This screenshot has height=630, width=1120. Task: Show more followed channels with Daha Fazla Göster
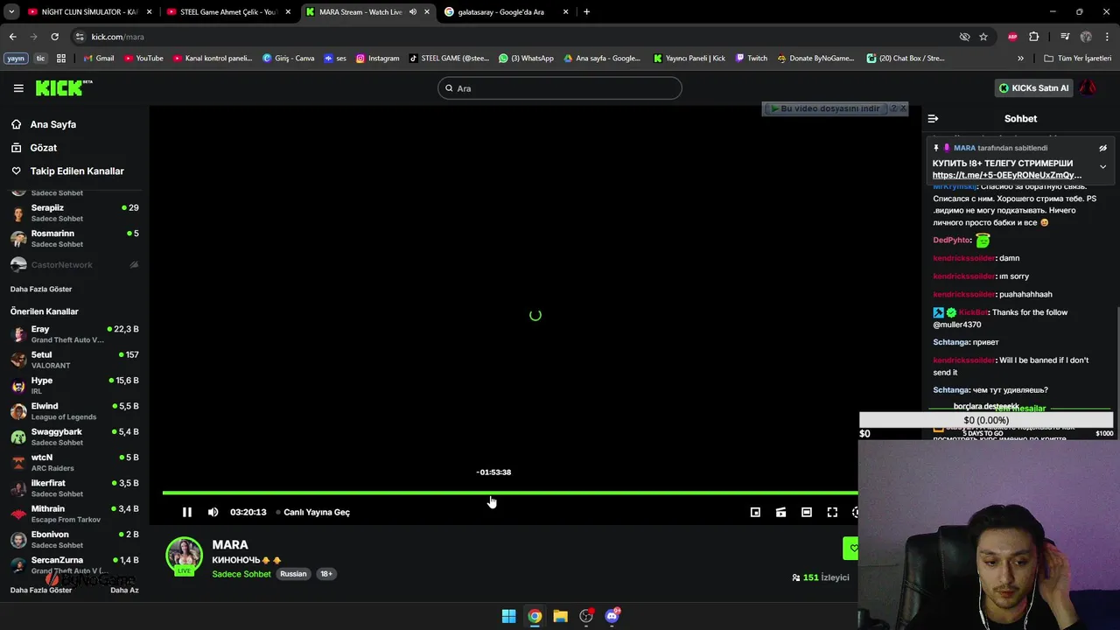coord(41,289)
